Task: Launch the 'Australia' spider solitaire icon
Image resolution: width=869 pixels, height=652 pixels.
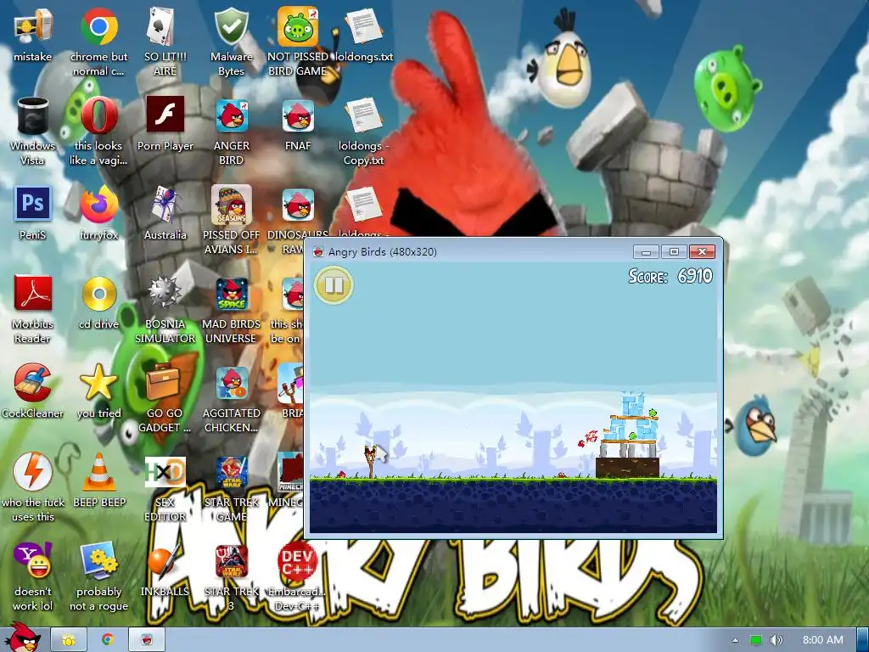Action: pyautogui.click(x=165, y=204)
